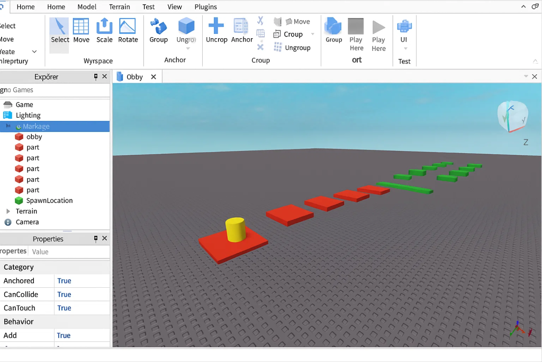Click the UI robot icon
542x362 pixels.
pyautogui.click(x=404, y=26)
